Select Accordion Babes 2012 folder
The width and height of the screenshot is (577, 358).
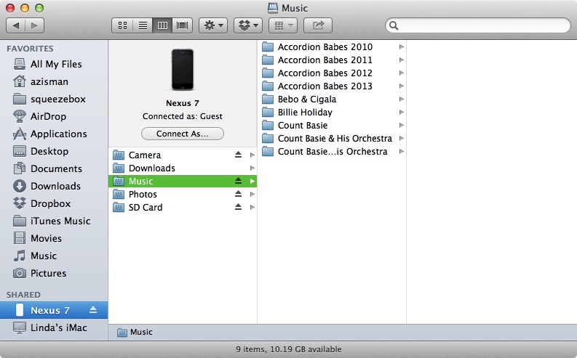pos(332,73)
